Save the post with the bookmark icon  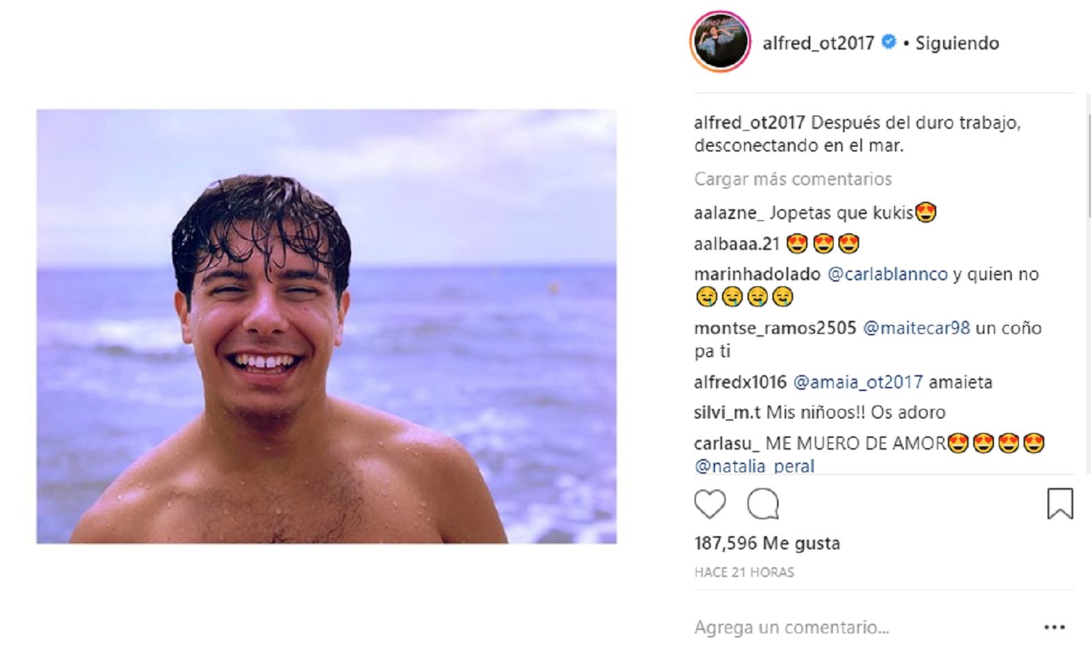(x=1059, y=503)
